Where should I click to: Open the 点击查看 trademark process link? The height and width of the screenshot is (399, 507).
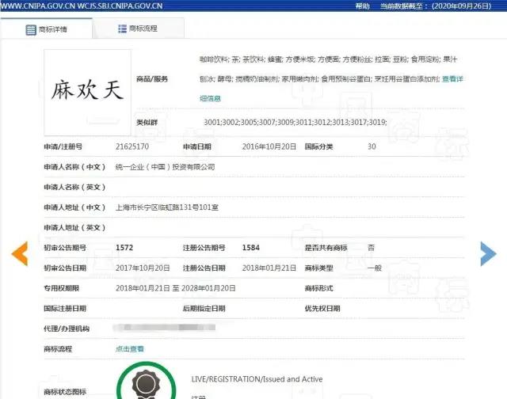pos(130,348)
